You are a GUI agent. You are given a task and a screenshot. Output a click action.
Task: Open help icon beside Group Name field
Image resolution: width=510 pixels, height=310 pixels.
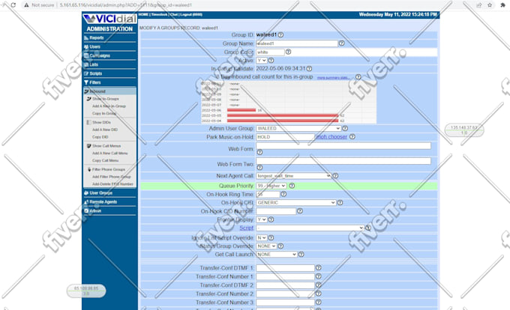(x=341, y=43)
